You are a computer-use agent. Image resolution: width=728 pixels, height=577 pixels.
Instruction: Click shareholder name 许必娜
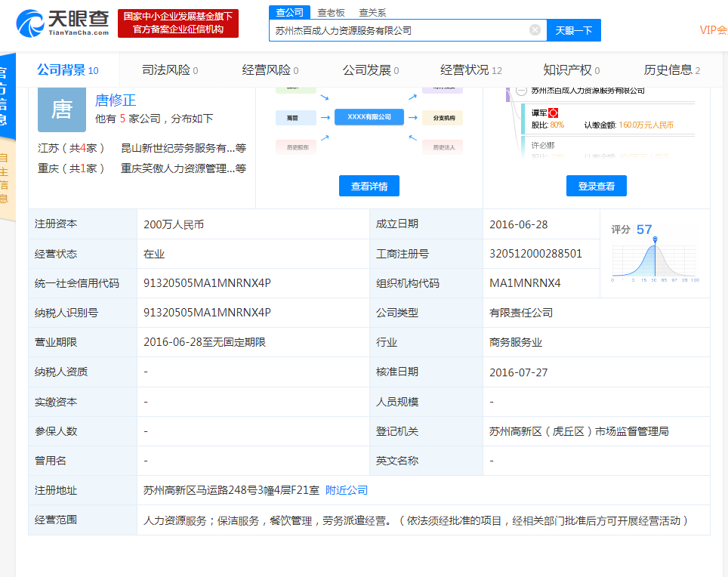543,145
